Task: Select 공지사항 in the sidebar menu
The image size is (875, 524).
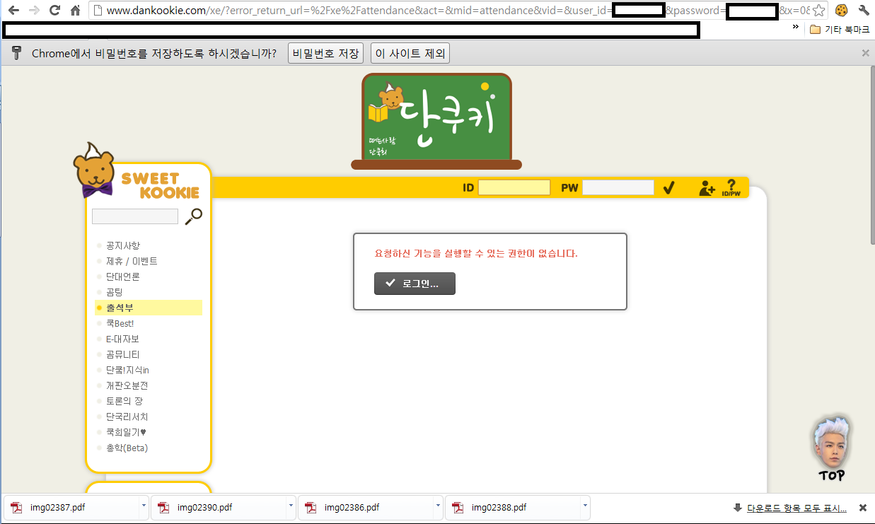Action: tap(123, 245)
